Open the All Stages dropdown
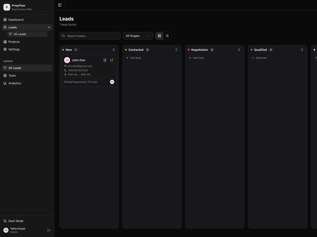This screenshot has height=237, width=317. [x=138, y=36]
